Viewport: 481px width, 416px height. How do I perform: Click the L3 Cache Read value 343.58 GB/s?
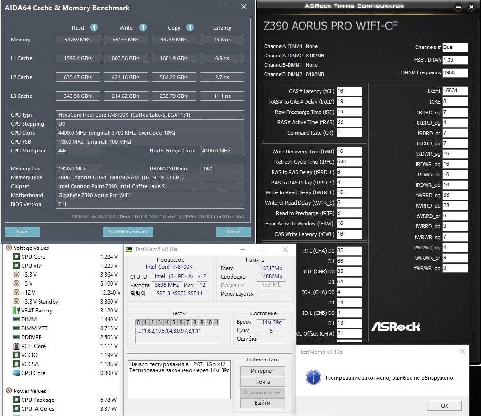coord(78,96)
